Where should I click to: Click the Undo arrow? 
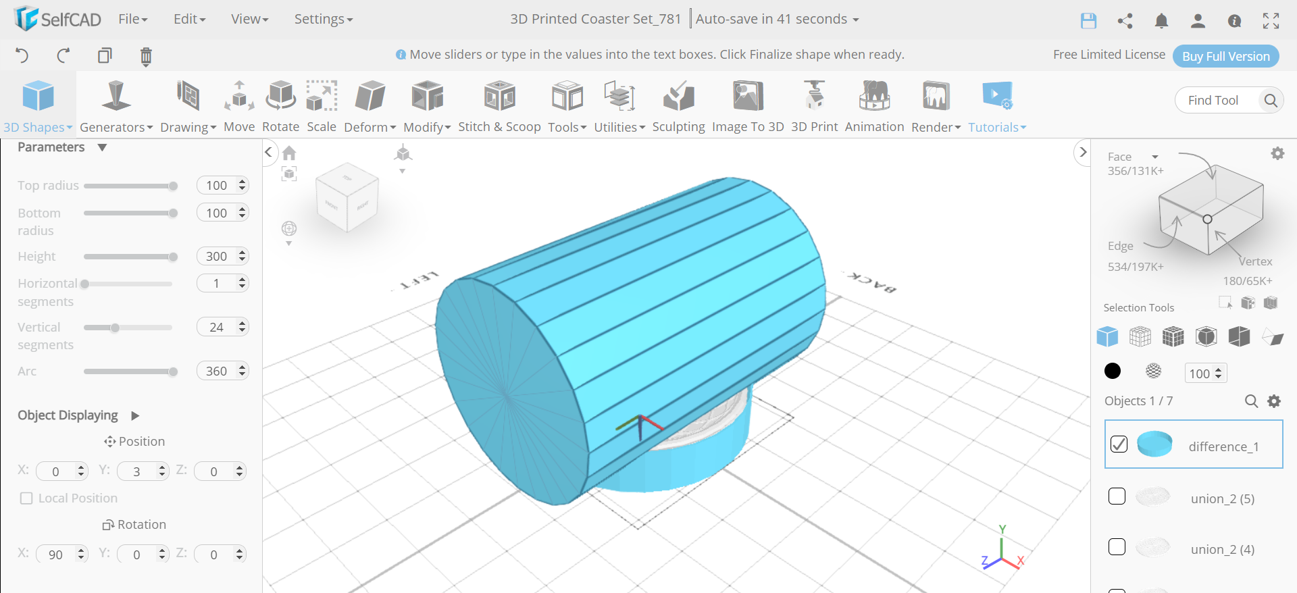(x=22, y=55)
